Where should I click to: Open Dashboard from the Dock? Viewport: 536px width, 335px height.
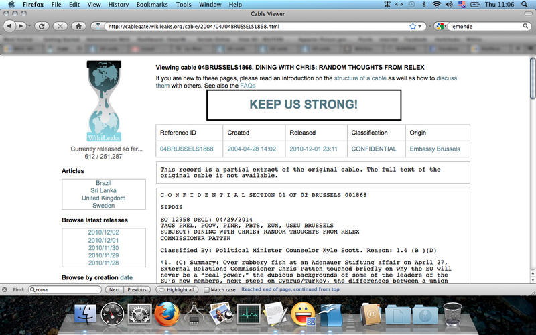click(113, 314)
